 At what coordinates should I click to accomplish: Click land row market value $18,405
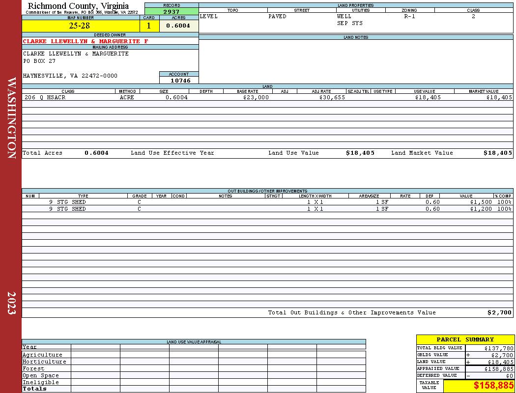(x=499, y=97)
